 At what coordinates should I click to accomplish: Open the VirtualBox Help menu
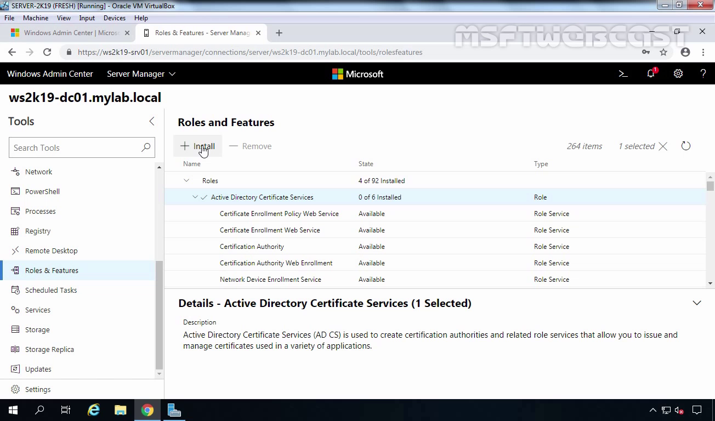(x=141, y=18)
